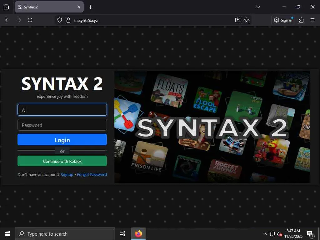Go back to the previous page

(x=7, y=20)
